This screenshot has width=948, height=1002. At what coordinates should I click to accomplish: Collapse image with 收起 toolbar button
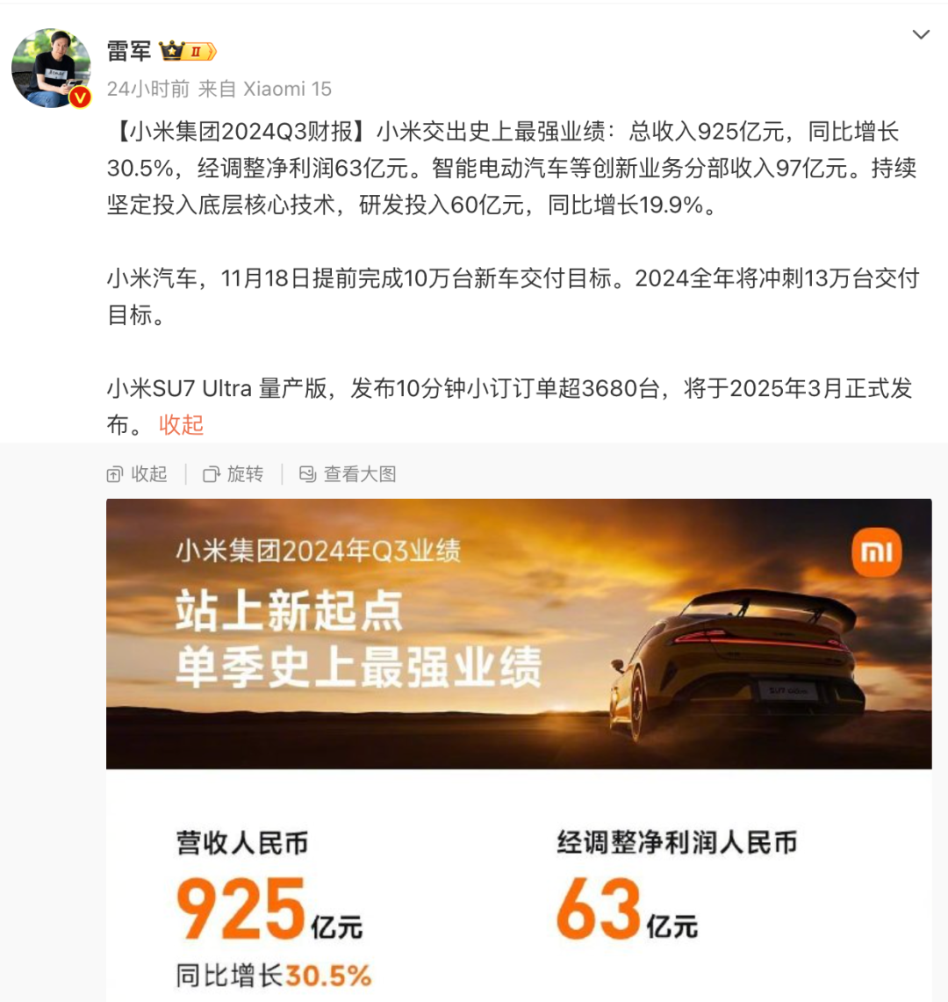(x=137, y=474)
